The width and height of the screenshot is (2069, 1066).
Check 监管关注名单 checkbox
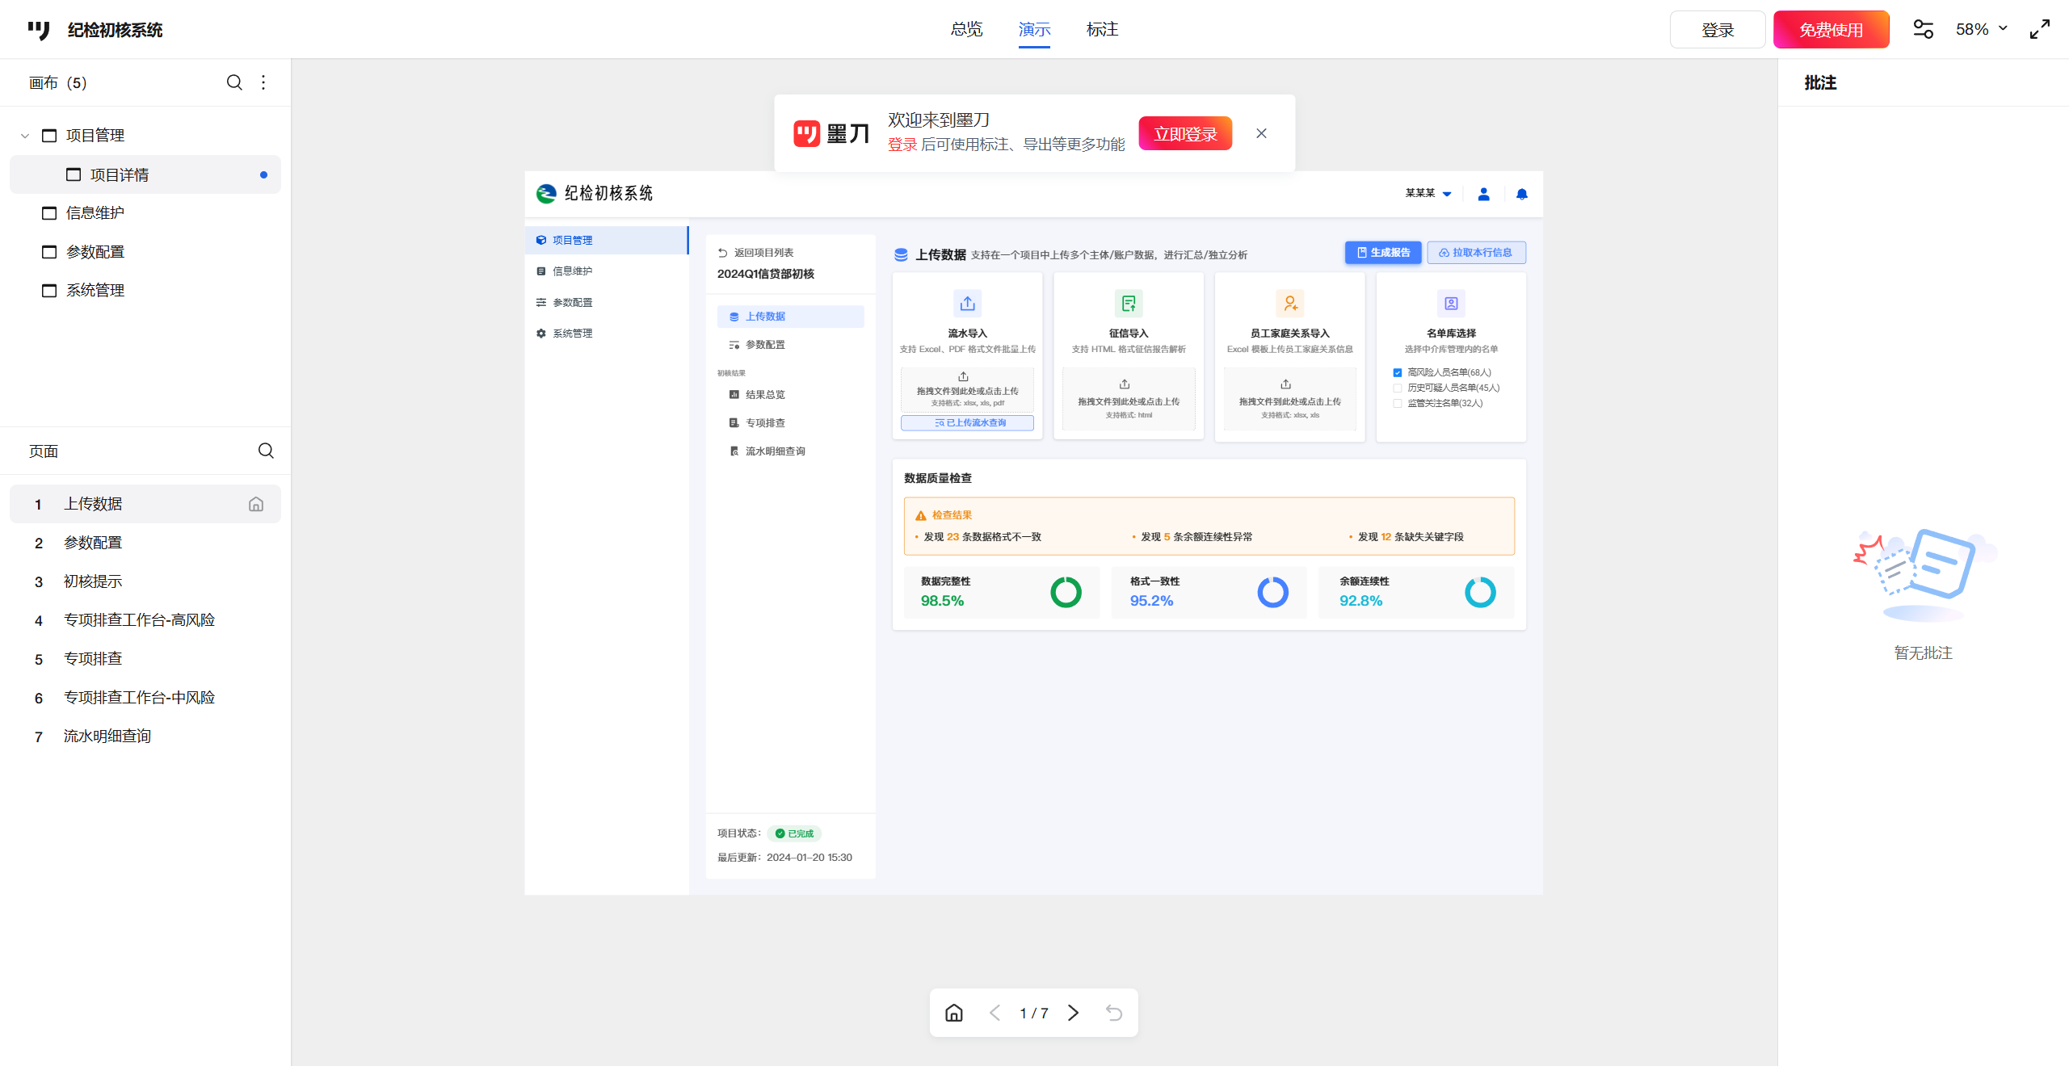[x=1398, y=403]
